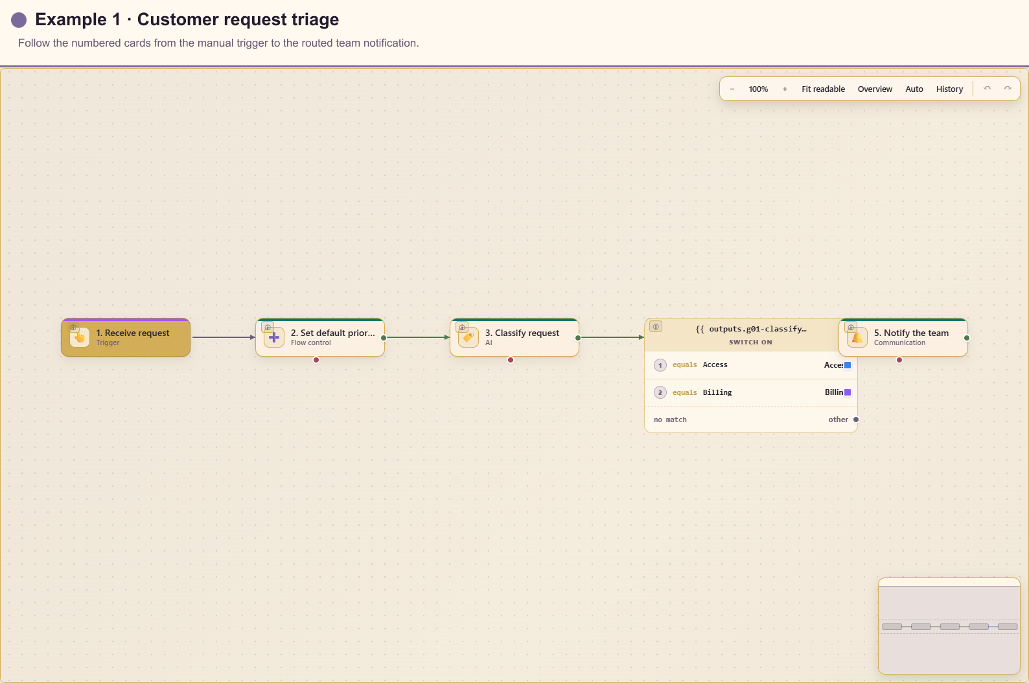Click the Fit readable button

click(x=823, y=89)
